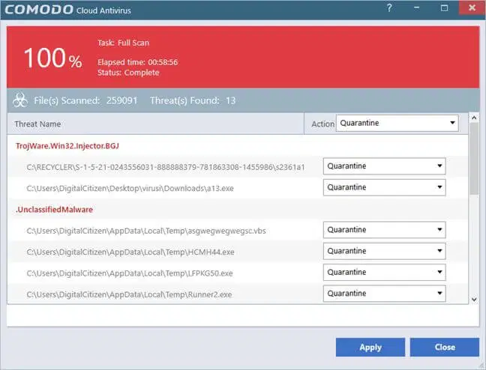Click the biohazard threat icon
This screenshot has height=370, width=486.
point(20,100)
